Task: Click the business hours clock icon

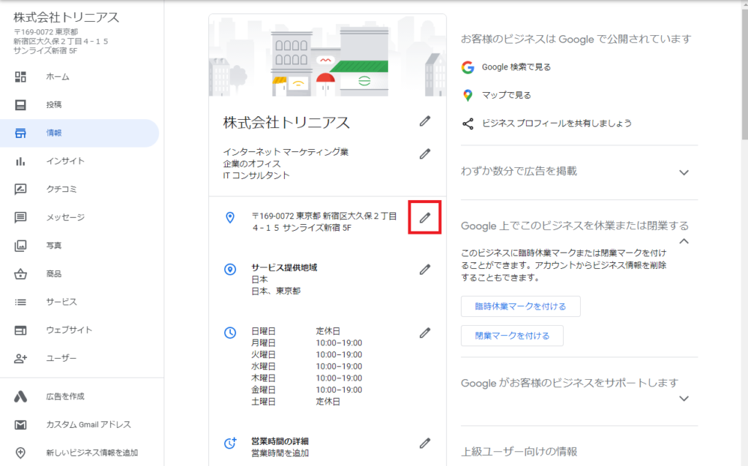Action: pos(230,332)
